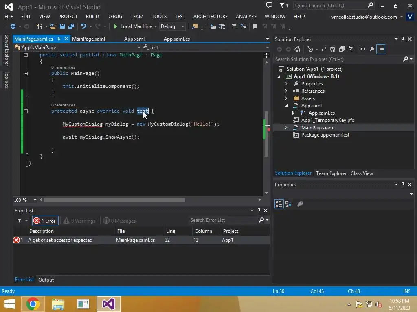The height and width of the screenshot is (312, 417).
Task: Click the editor horizontal scrollbar thumb
Action: click(114, 200)
